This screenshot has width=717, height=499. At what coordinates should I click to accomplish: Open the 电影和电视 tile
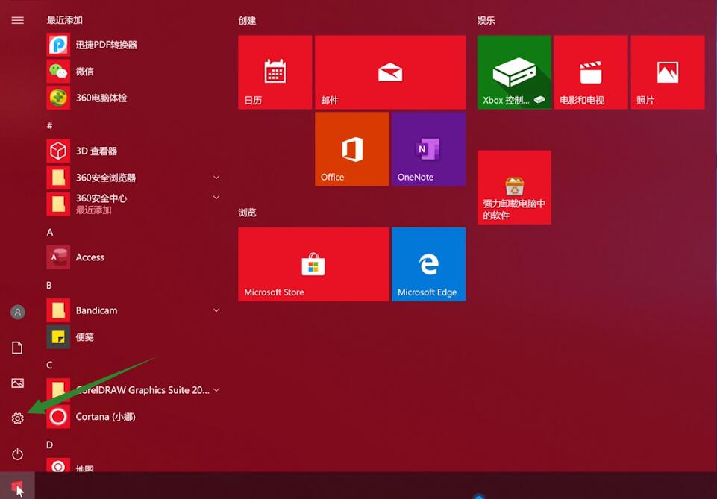pyautogui.click(x=591, y=72)
